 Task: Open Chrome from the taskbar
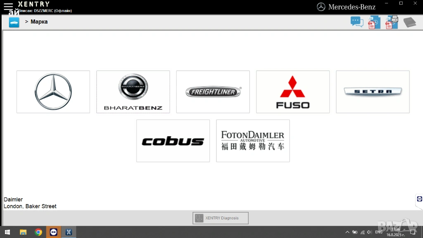pos(38,232)
